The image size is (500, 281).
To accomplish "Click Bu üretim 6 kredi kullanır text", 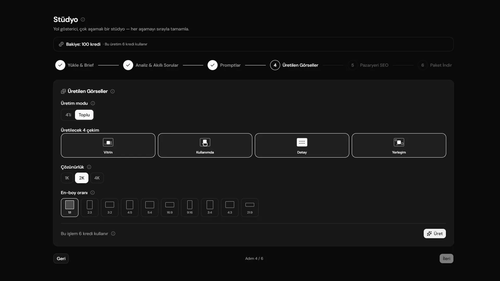I will 126,44.
